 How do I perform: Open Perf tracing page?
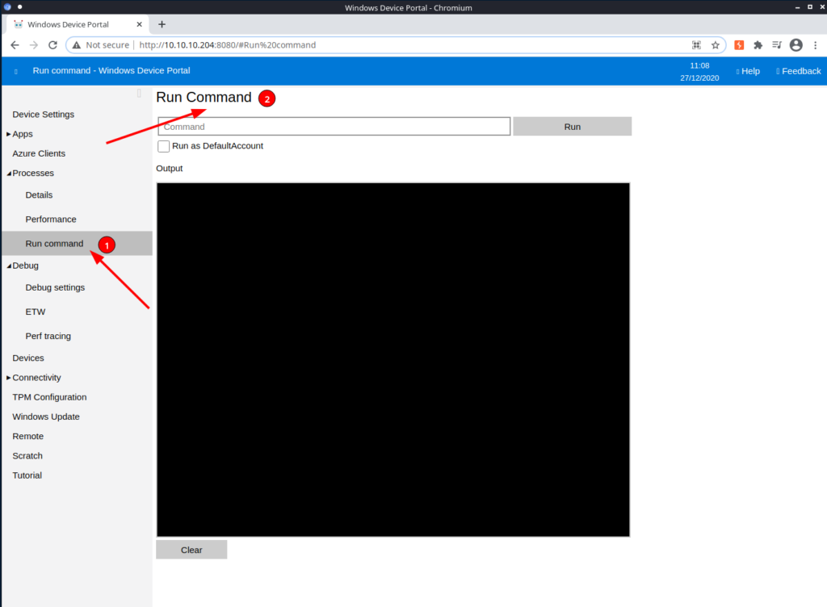tap(48, 336)
